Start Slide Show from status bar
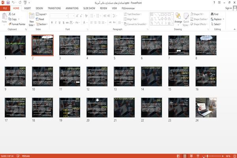Screen dimensions: 237x158 pyautogui.click(x=198, y=156)
